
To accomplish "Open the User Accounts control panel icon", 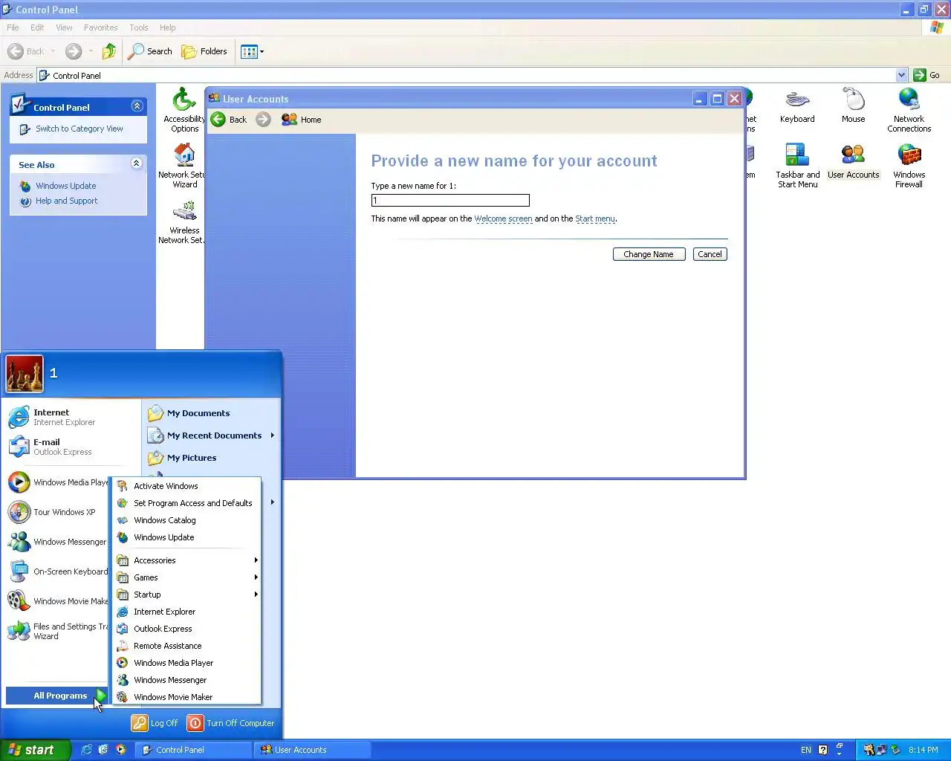I will pyautogui.click(x=853, y=161).
